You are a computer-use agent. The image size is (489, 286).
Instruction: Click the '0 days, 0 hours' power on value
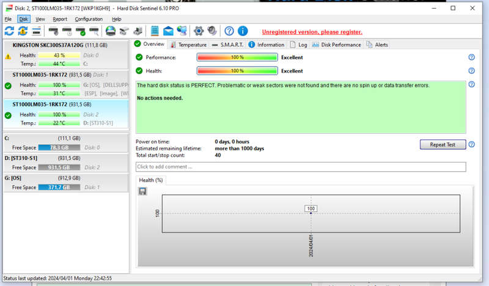coord(232,142)
